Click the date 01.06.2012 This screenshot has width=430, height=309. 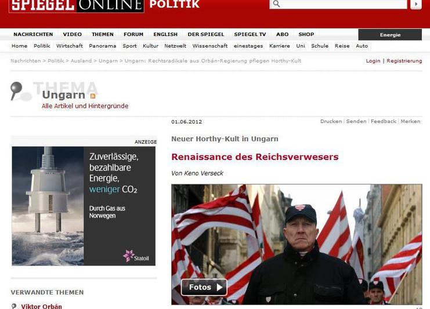186,122
